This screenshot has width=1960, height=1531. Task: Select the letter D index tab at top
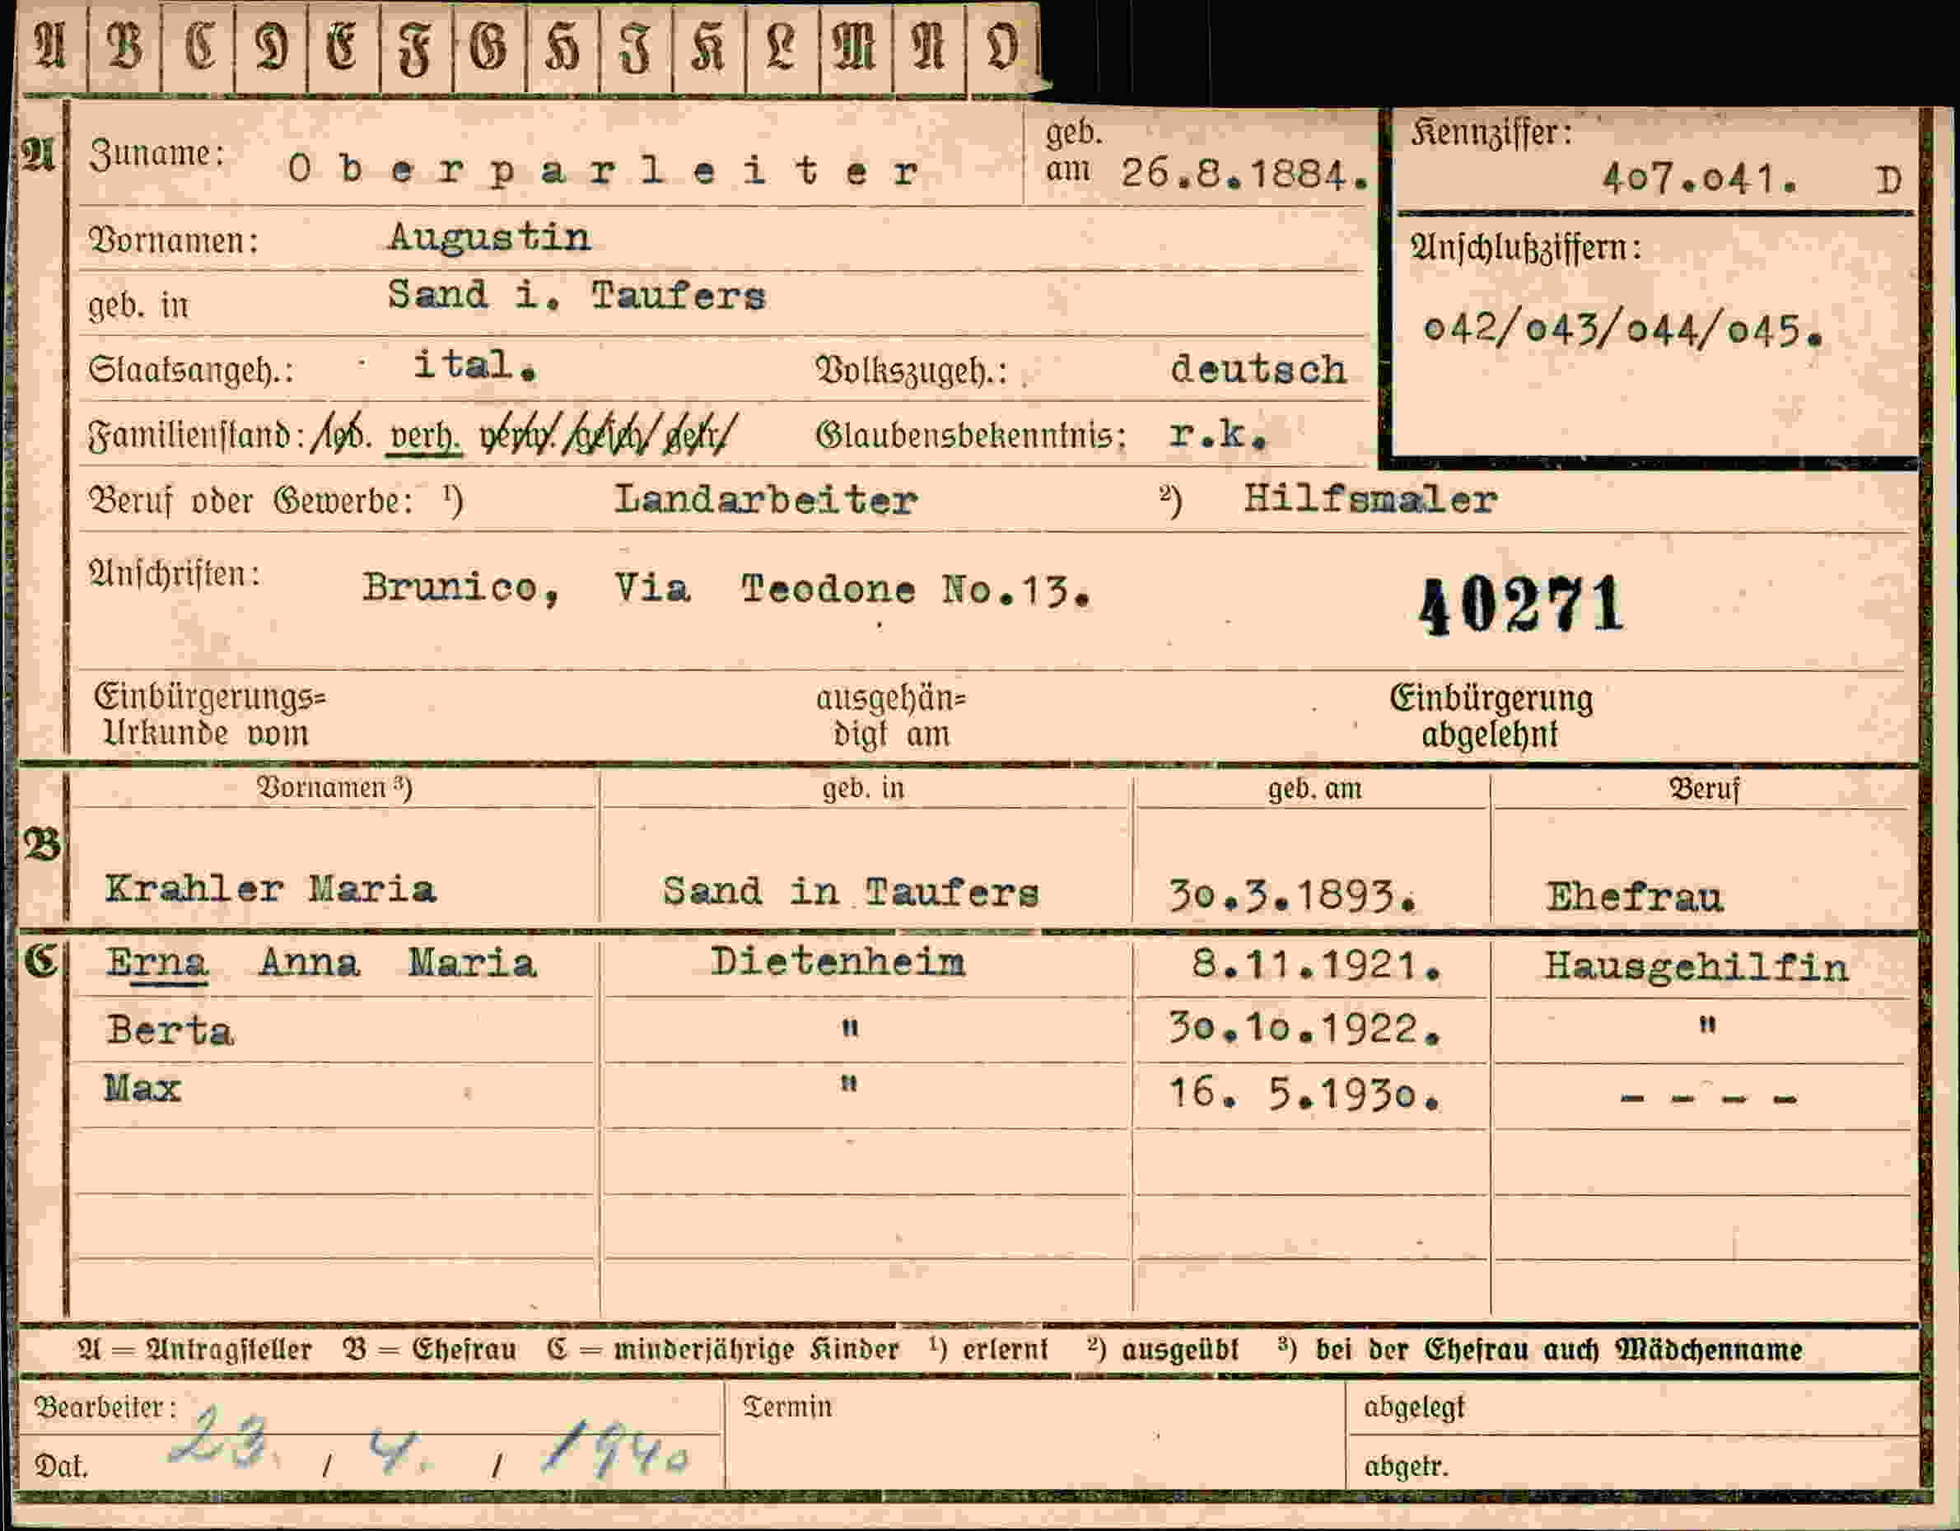[271, 47]
